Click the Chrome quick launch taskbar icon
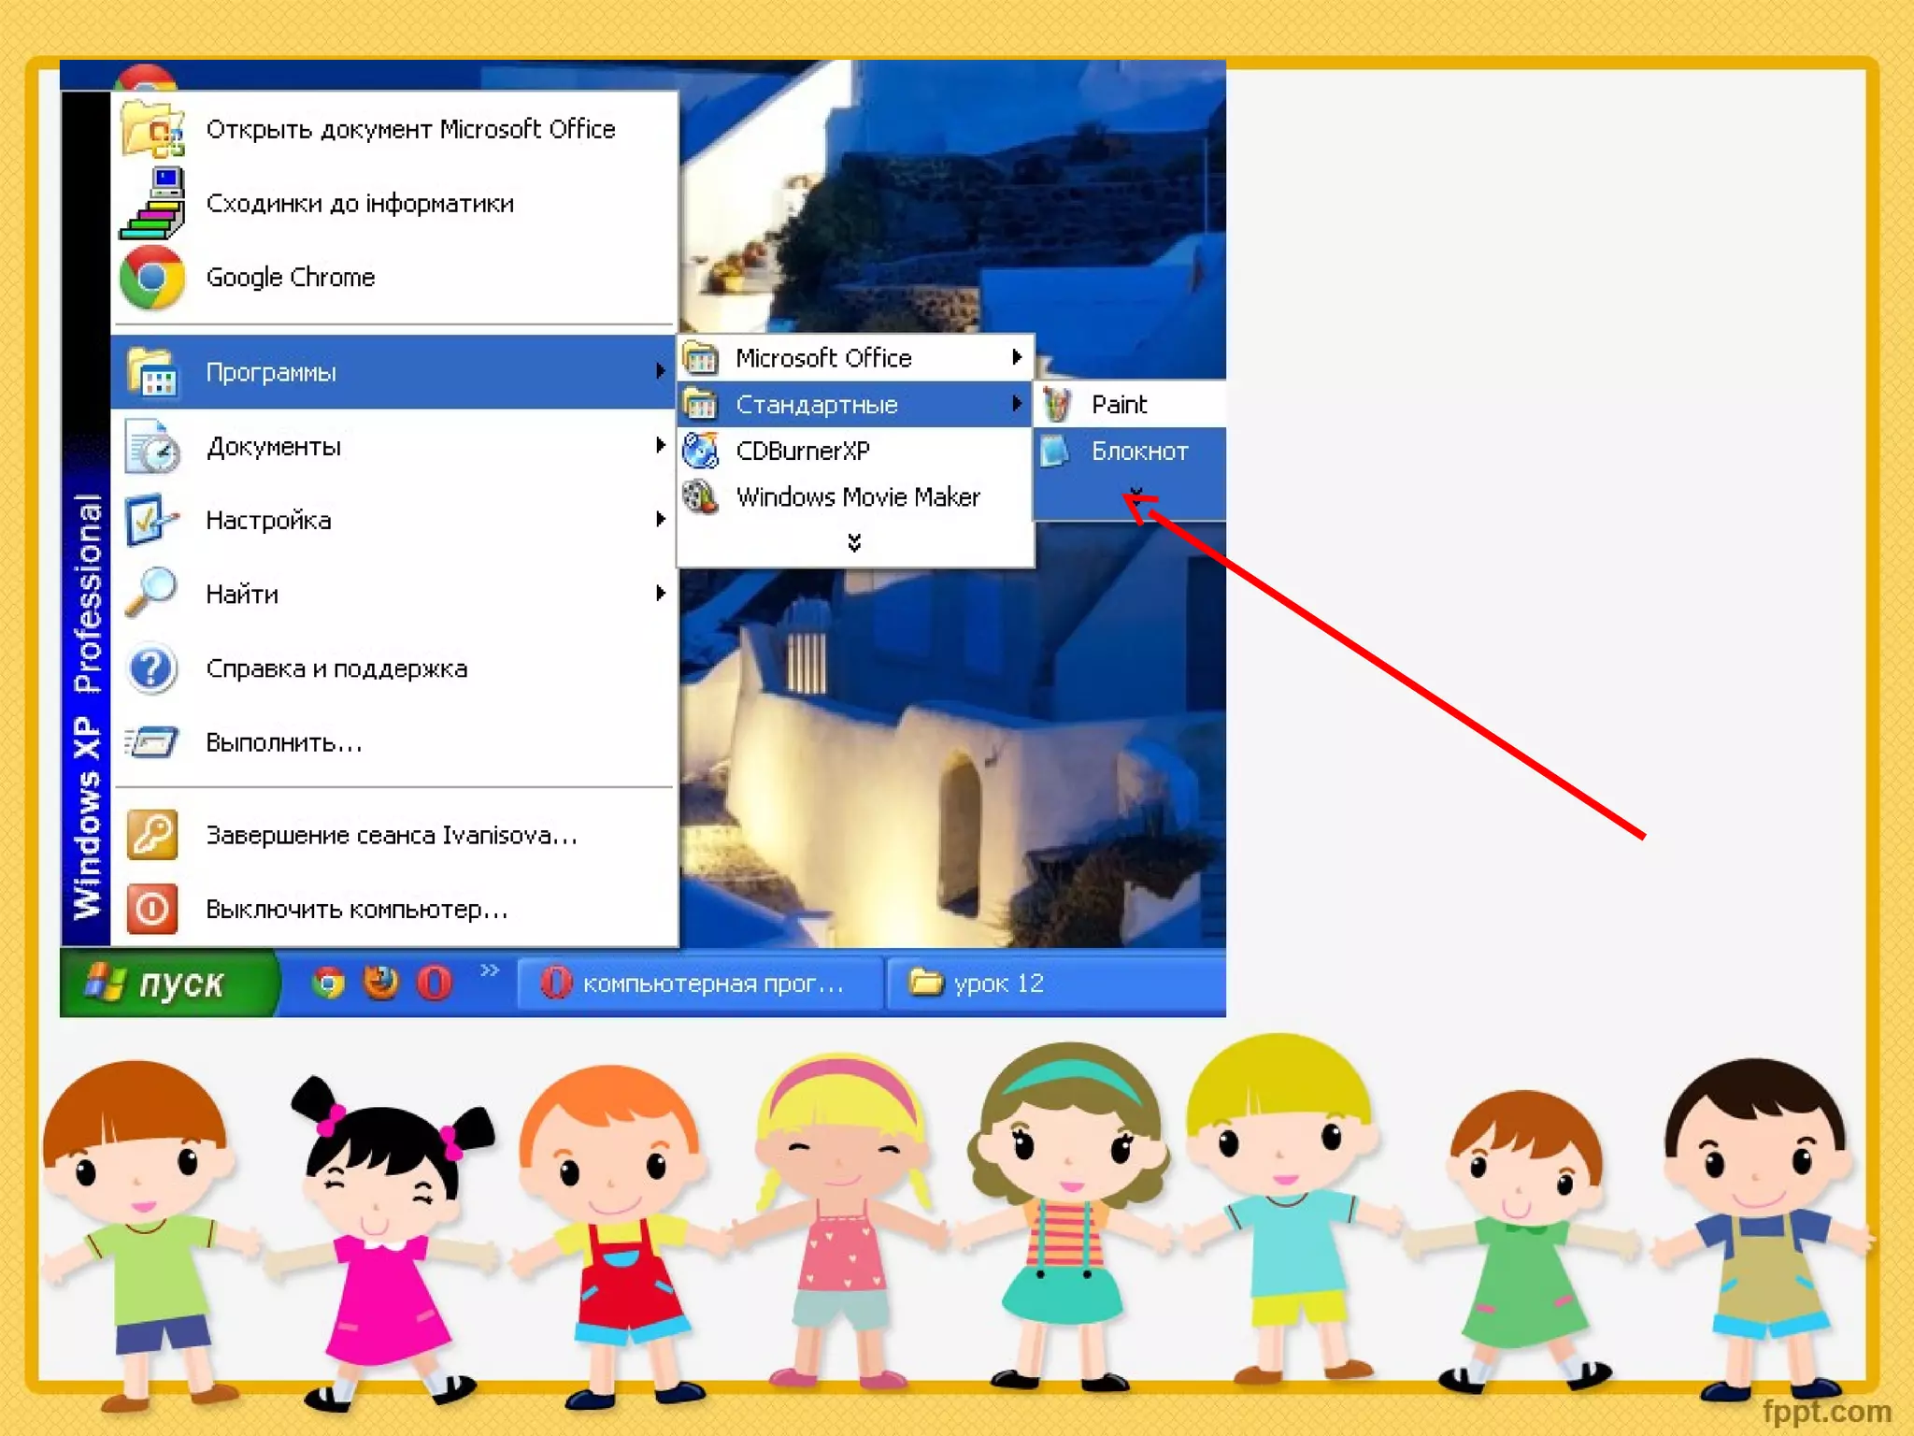 tap(328, 983)
